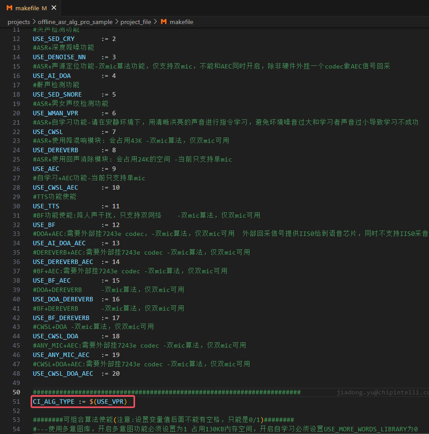
Task: Click USE_SED_CRY on line 12
Action: (53, 39)
